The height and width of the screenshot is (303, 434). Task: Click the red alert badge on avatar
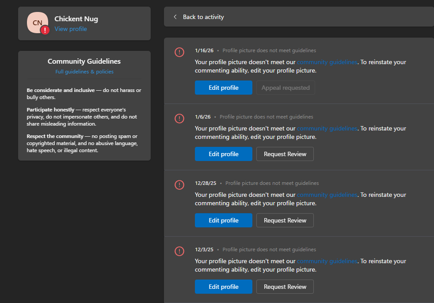(45, 30)
